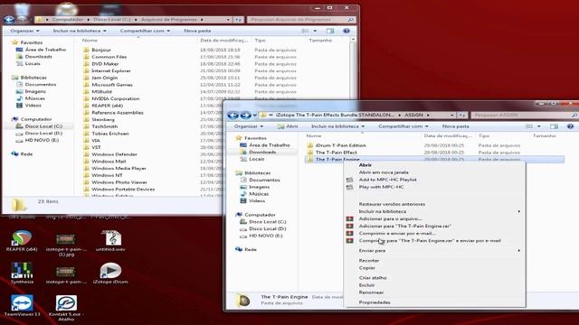Open Incluir na biblioteca dropdown in ASSIGN window
This screenshot has width=579, height=325.
[x=337, y=126]
